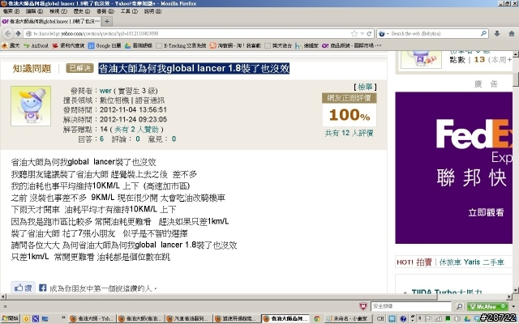The image size is (519, 324).
Task: Focus the 安全搜尋 search field
Action: [x=411, y=306]
